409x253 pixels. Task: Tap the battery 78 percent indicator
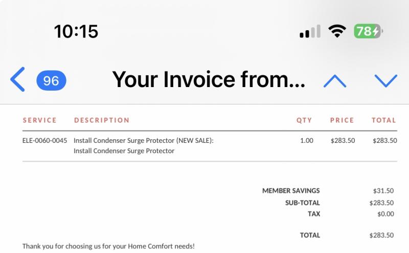368,31
